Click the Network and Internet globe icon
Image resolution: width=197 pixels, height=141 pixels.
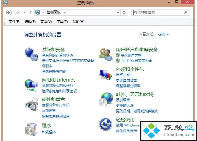31,85
